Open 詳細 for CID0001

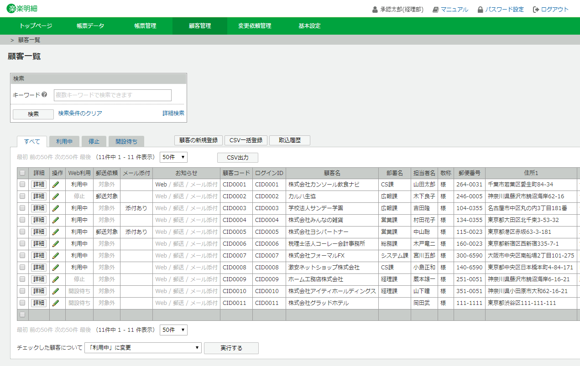(x=39, y=185)
